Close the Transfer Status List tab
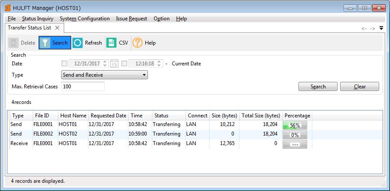The width and height of the screenshot is (390, 191). 57,28
